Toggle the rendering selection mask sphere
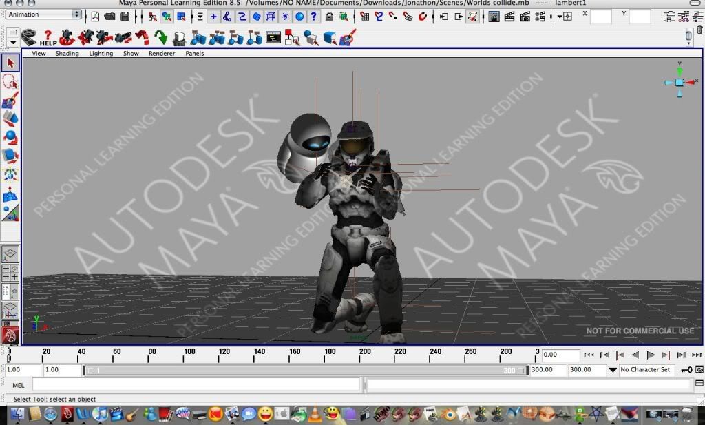 tap(299, 17)
